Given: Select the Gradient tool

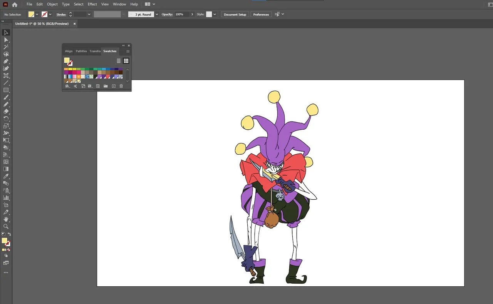Looking at the screenshot, I should pyautogui.click(x=6, y=169).
